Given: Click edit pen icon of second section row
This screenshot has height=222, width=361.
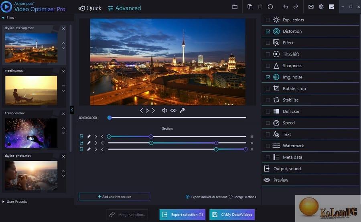Looking at the screenshot, I should pyautogui.click(x=89, y=143).
